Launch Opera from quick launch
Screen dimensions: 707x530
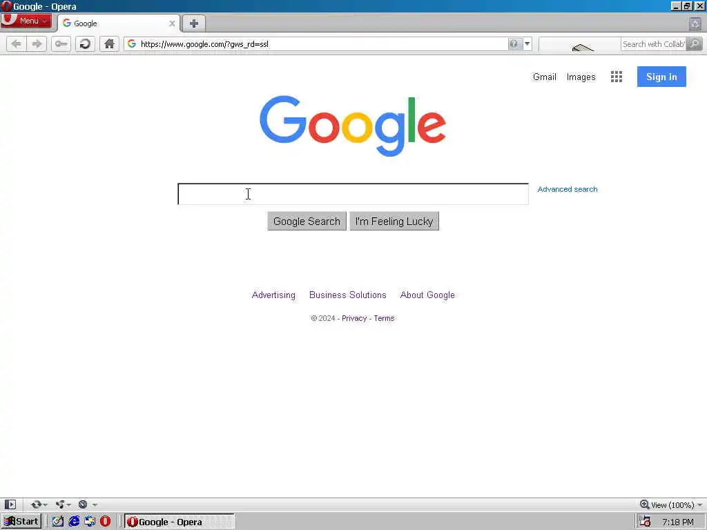point(105,522)
